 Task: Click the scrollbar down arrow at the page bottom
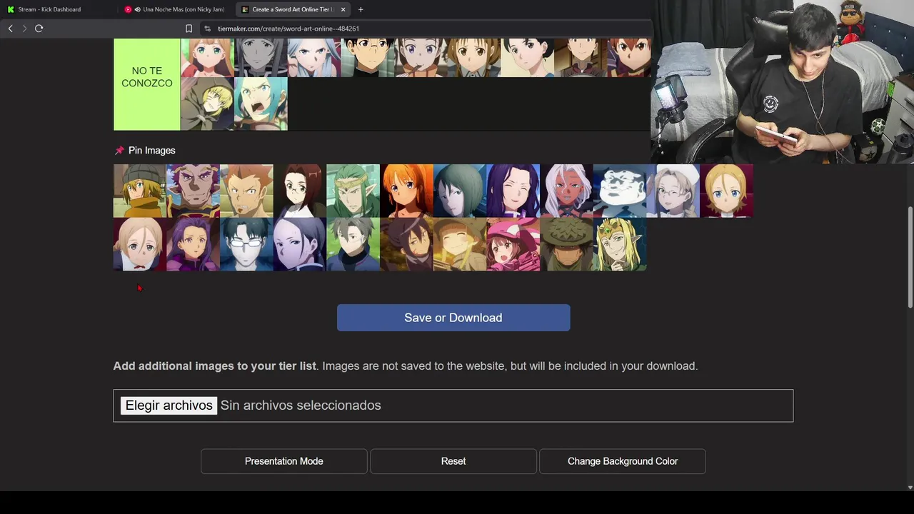910,488
